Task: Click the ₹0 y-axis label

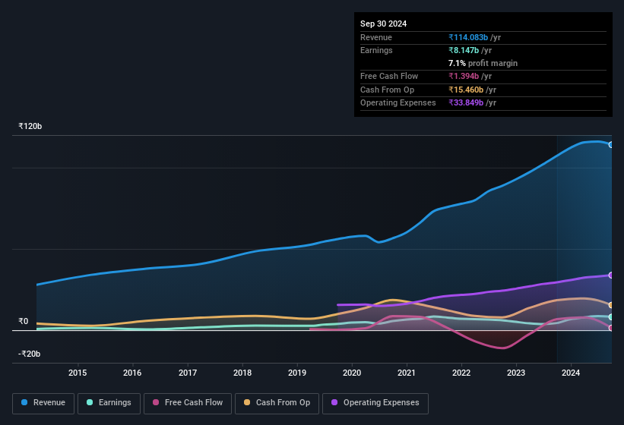Action: 23,321
